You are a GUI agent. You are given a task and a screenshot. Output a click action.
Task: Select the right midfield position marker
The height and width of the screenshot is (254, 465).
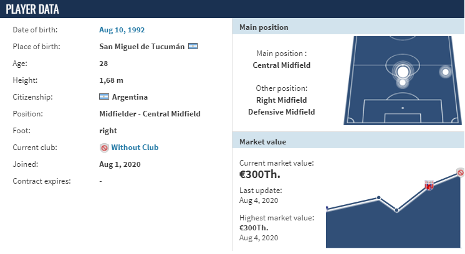tap(445, 72)
